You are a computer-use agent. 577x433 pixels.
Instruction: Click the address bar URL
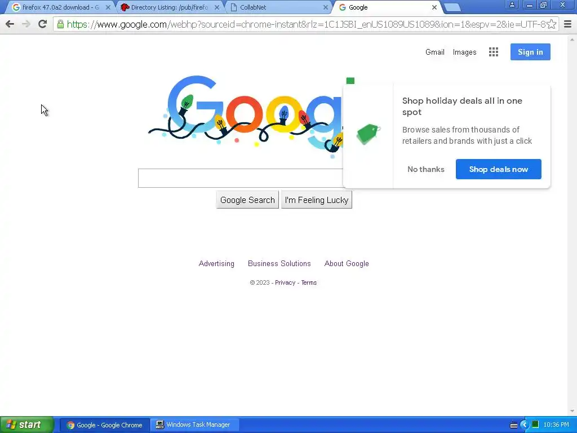pos(306,24)
